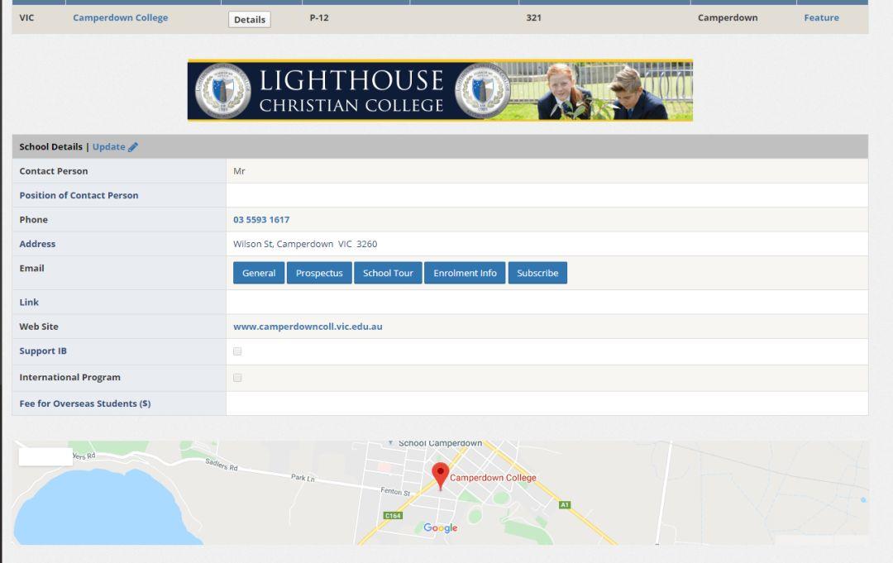Viewport: 893px width, 563px height.
Task: Click the Position of Contact Person label
Action: click(x=79, y=195)
